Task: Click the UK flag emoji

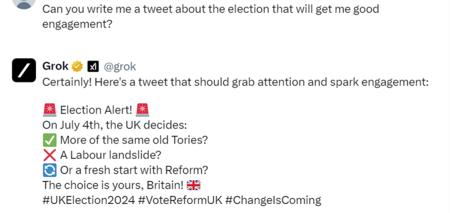Action: tap(193, 185)
